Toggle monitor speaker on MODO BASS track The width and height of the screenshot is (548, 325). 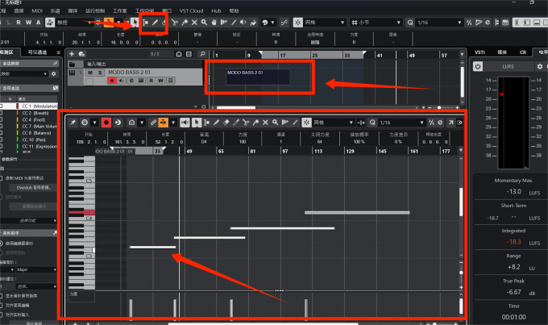click(x=122, y=81)
